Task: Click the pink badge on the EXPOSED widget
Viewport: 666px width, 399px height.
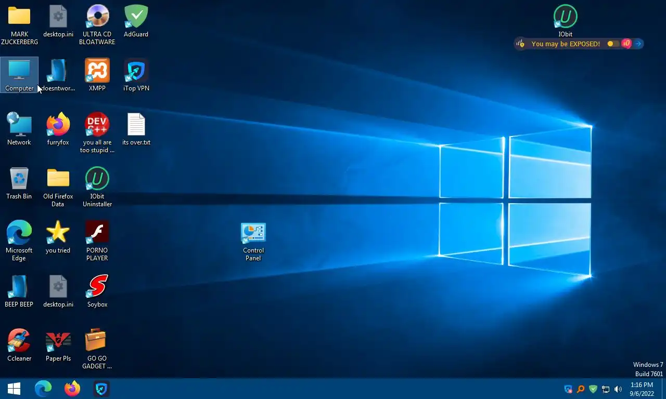Action: pos(626,44)
